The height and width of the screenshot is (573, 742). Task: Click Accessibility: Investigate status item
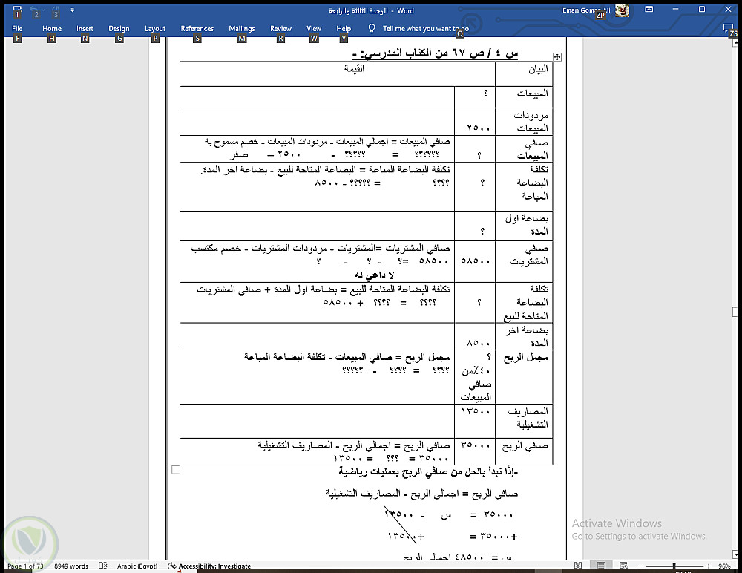[210, 566]
